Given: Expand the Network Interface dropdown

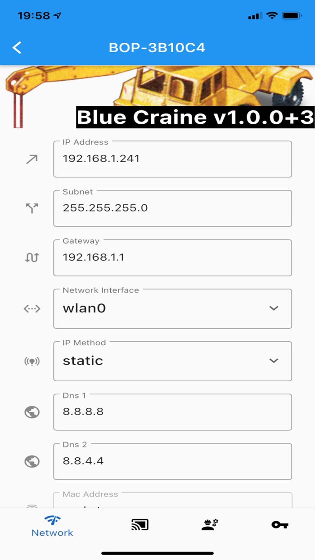Looking at the screenshot, I should point(273,308).
